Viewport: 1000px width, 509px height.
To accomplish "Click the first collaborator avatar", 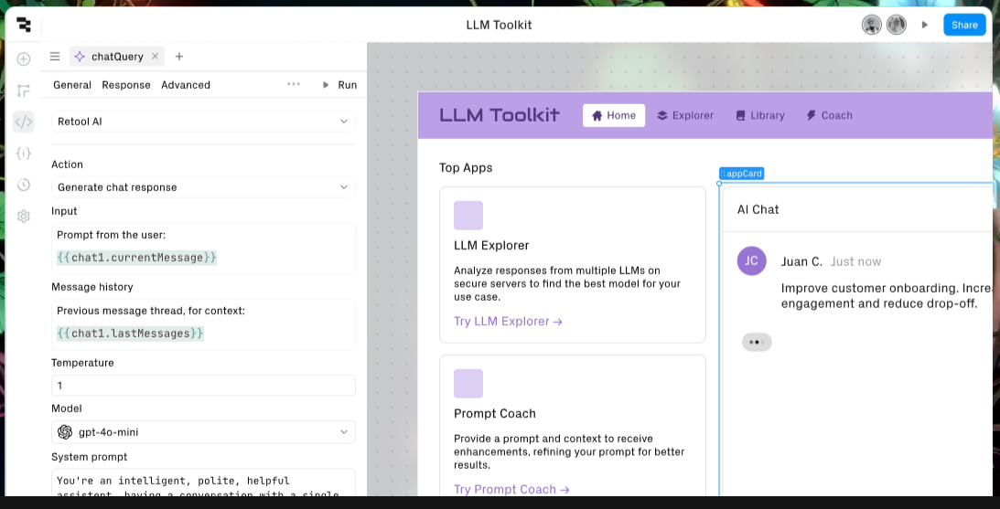I will (x=872, y=25).
